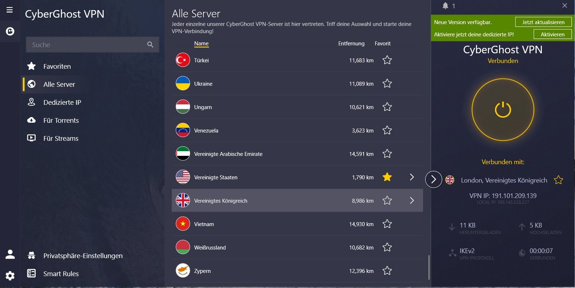575x288 pixels.
Task: Click the Vereinigte Staaten flag icon
Action: pyautogui.click(x=183, y=177)
